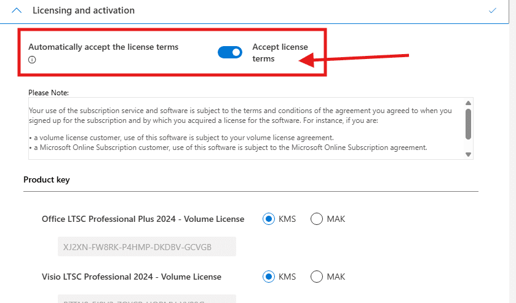Click the Product key heading

pyautogui.click(x=47, y=179)
